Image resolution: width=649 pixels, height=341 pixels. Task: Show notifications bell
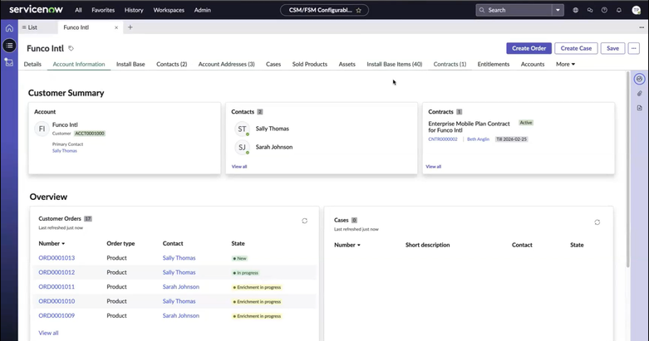[x=619, y=10]
